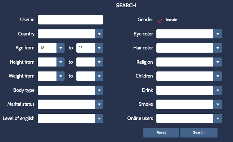Open the Country dropdown
The height and width of the screenshot is (142, 233).
(x=70, y=34)
